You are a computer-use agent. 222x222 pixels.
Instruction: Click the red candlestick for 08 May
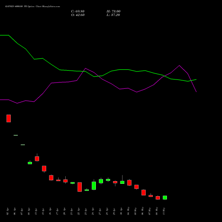[158, 198]
